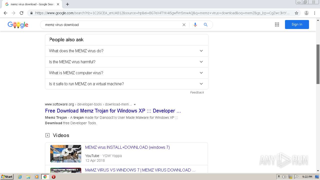The height and width of the screenshot is (180, 320).
Task: Open 'Free Download Memz Trojan for Windows XP' result
Action: point(113,111)
